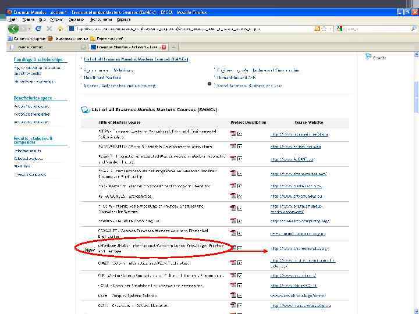Viewport: 419px width, 314px height.
Task: Switch to the first inactive browser tab
Action: point(47,47)
